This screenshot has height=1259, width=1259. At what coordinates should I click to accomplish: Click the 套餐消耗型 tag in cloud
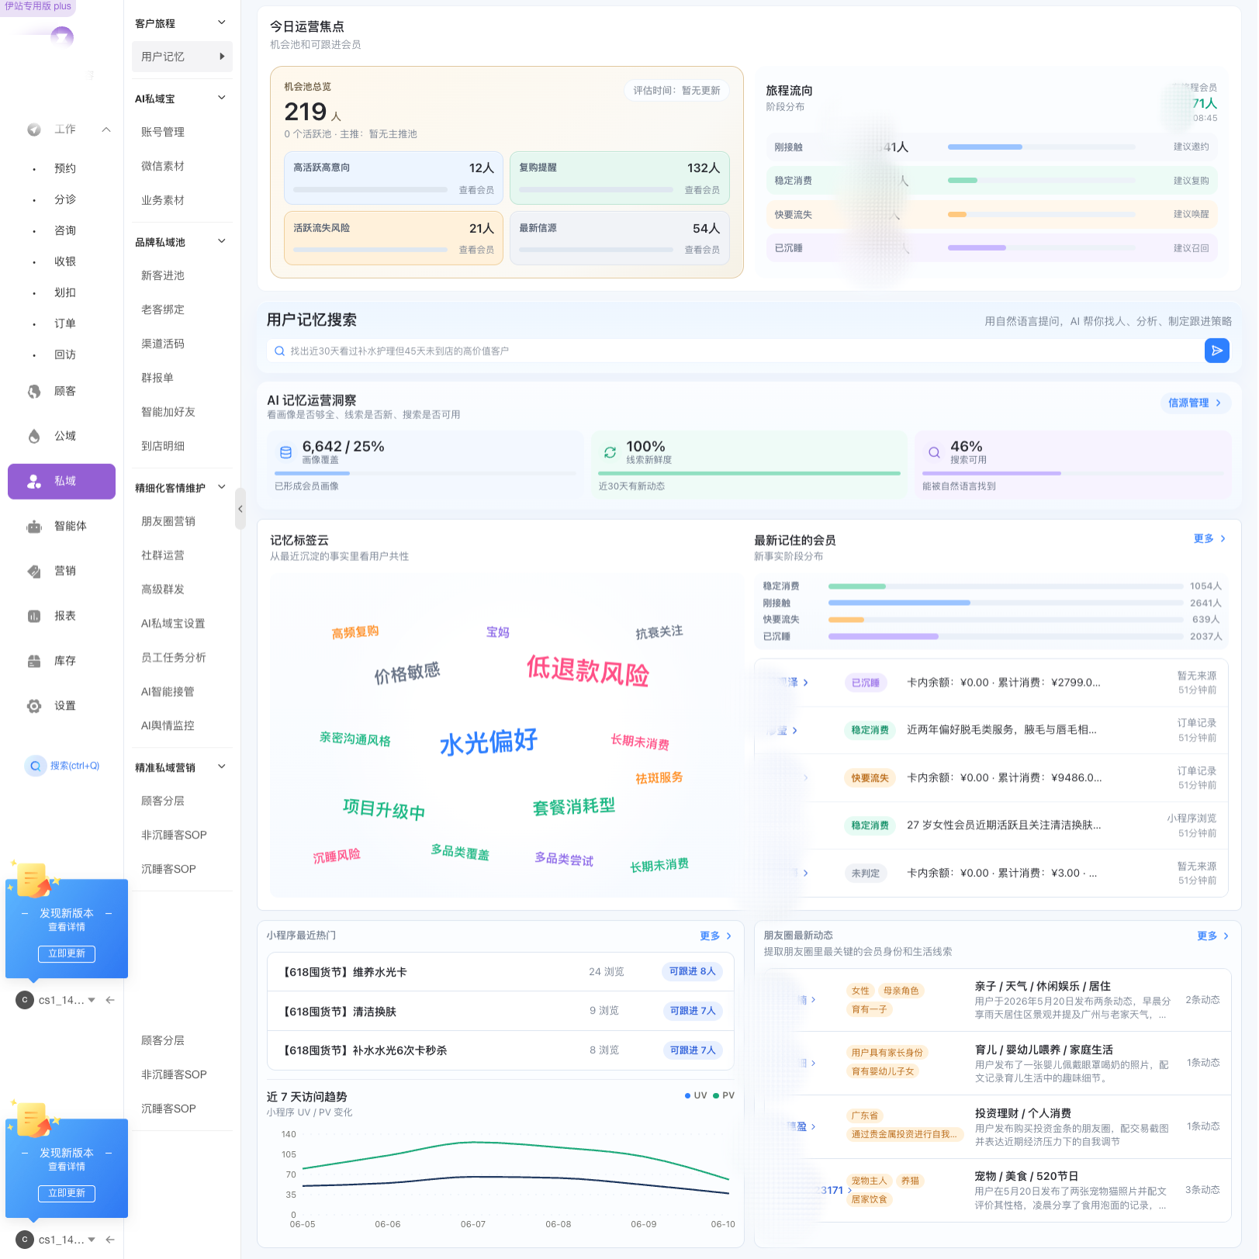(x=573, y=807)
